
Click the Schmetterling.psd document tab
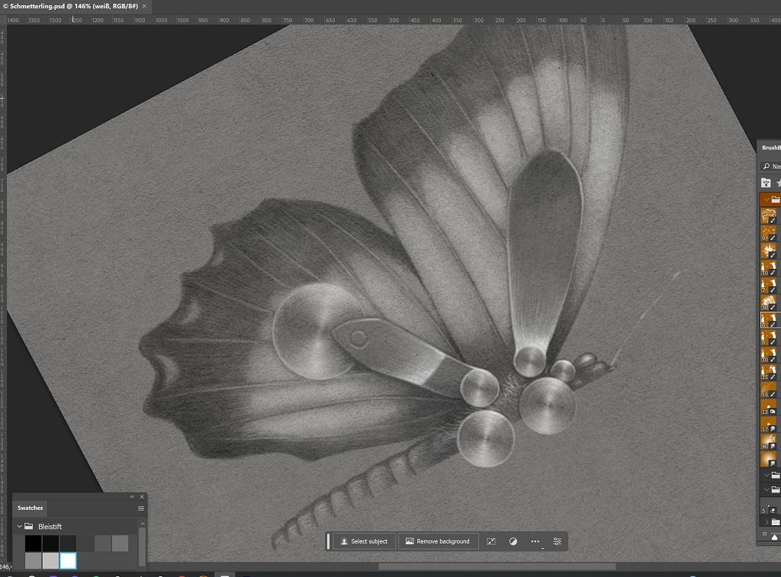tap(74, 6)
